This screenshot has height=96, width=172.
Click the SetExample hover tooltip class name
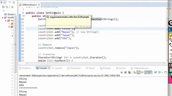pyautogui.click(x=69, y=17)
